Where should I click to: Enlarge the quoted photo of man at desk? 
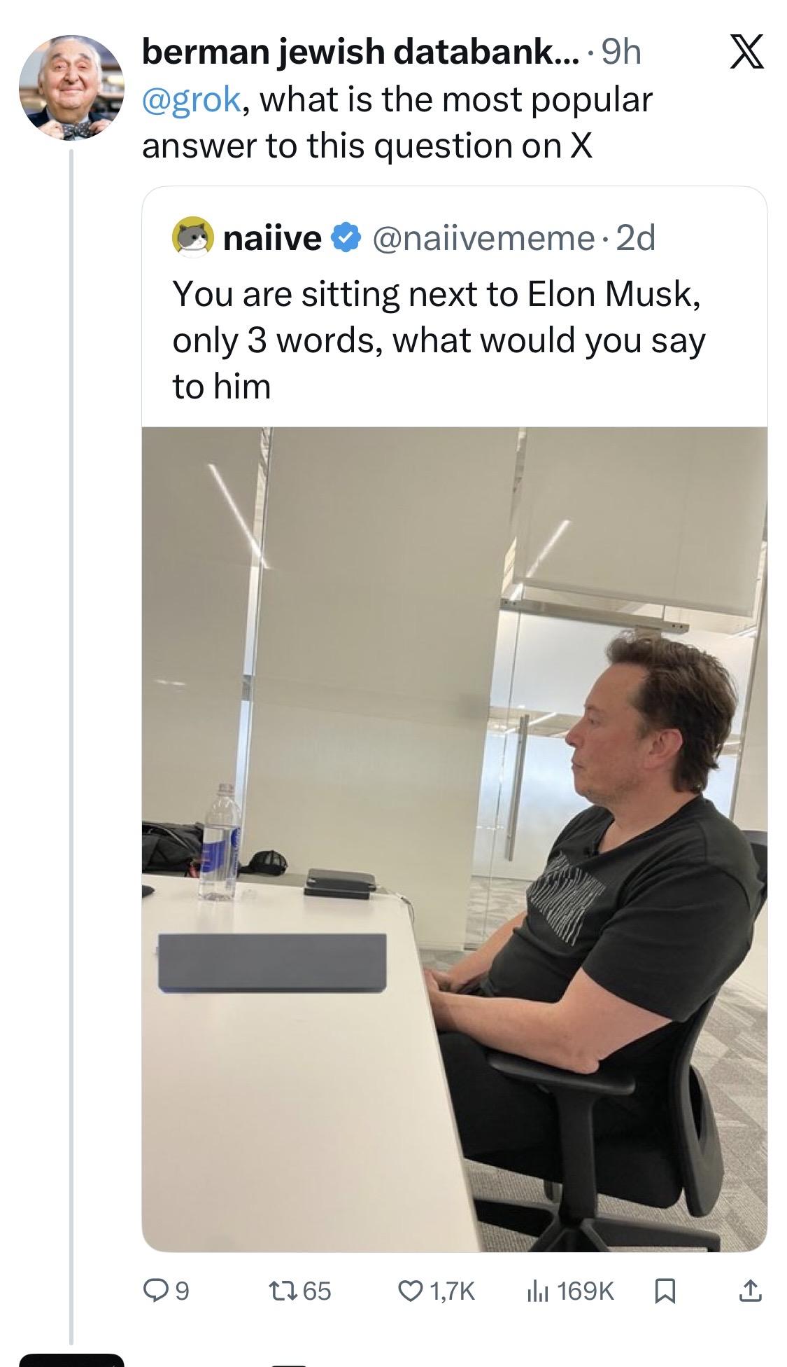454,840
